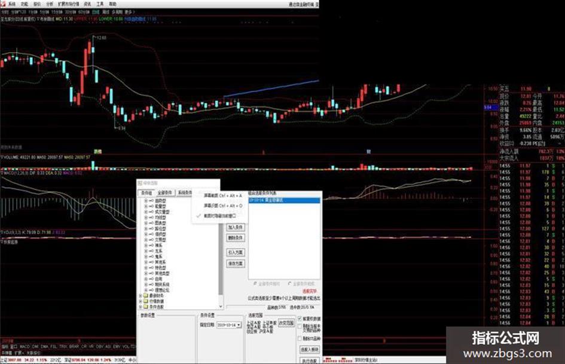Viewport: 565px width, 364px height.
Task: Click the 引入方案 button
Action: [x=236, y=253]
